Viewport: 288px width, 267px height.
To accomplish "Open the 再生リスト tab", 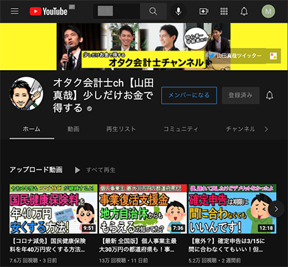I will (x=121, y=129).
